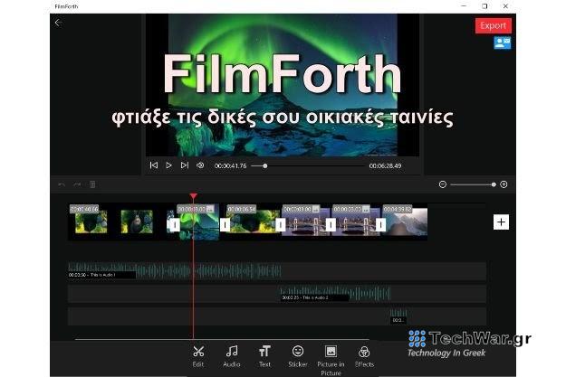Click transition marker between first two clips
Screen dimensions: 566x377
click(x=174, y=224)
